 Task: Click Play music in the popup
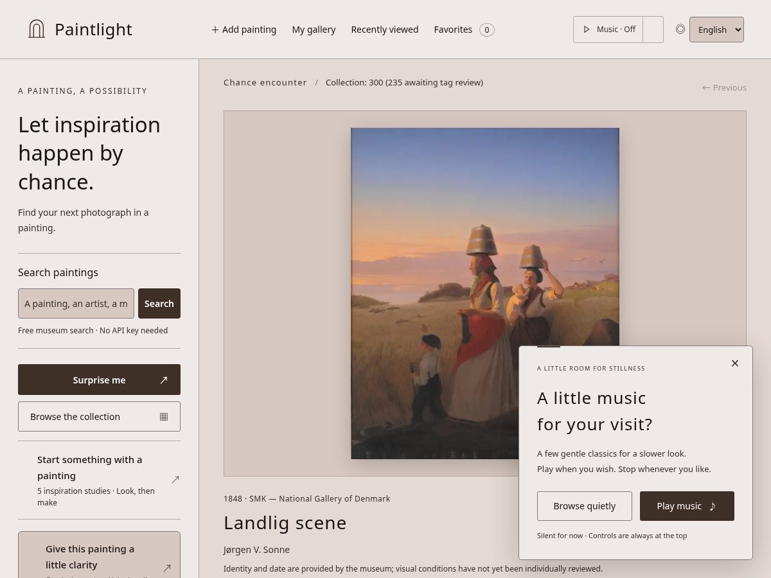point(687,506)
